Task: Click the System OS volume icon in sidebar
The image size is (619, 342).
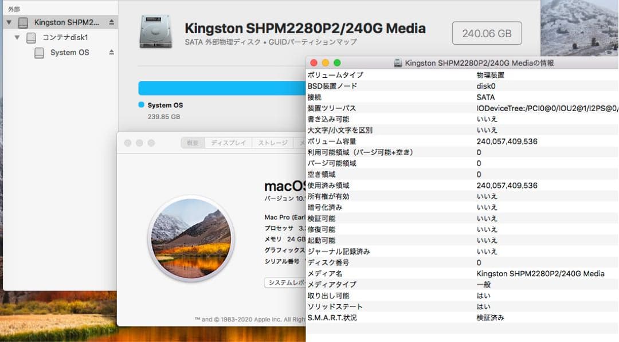Action: click(x=40, y=52)
